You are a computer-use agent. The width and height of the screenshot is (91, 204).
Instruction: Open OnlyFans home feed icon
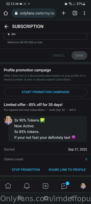[8, 186]
